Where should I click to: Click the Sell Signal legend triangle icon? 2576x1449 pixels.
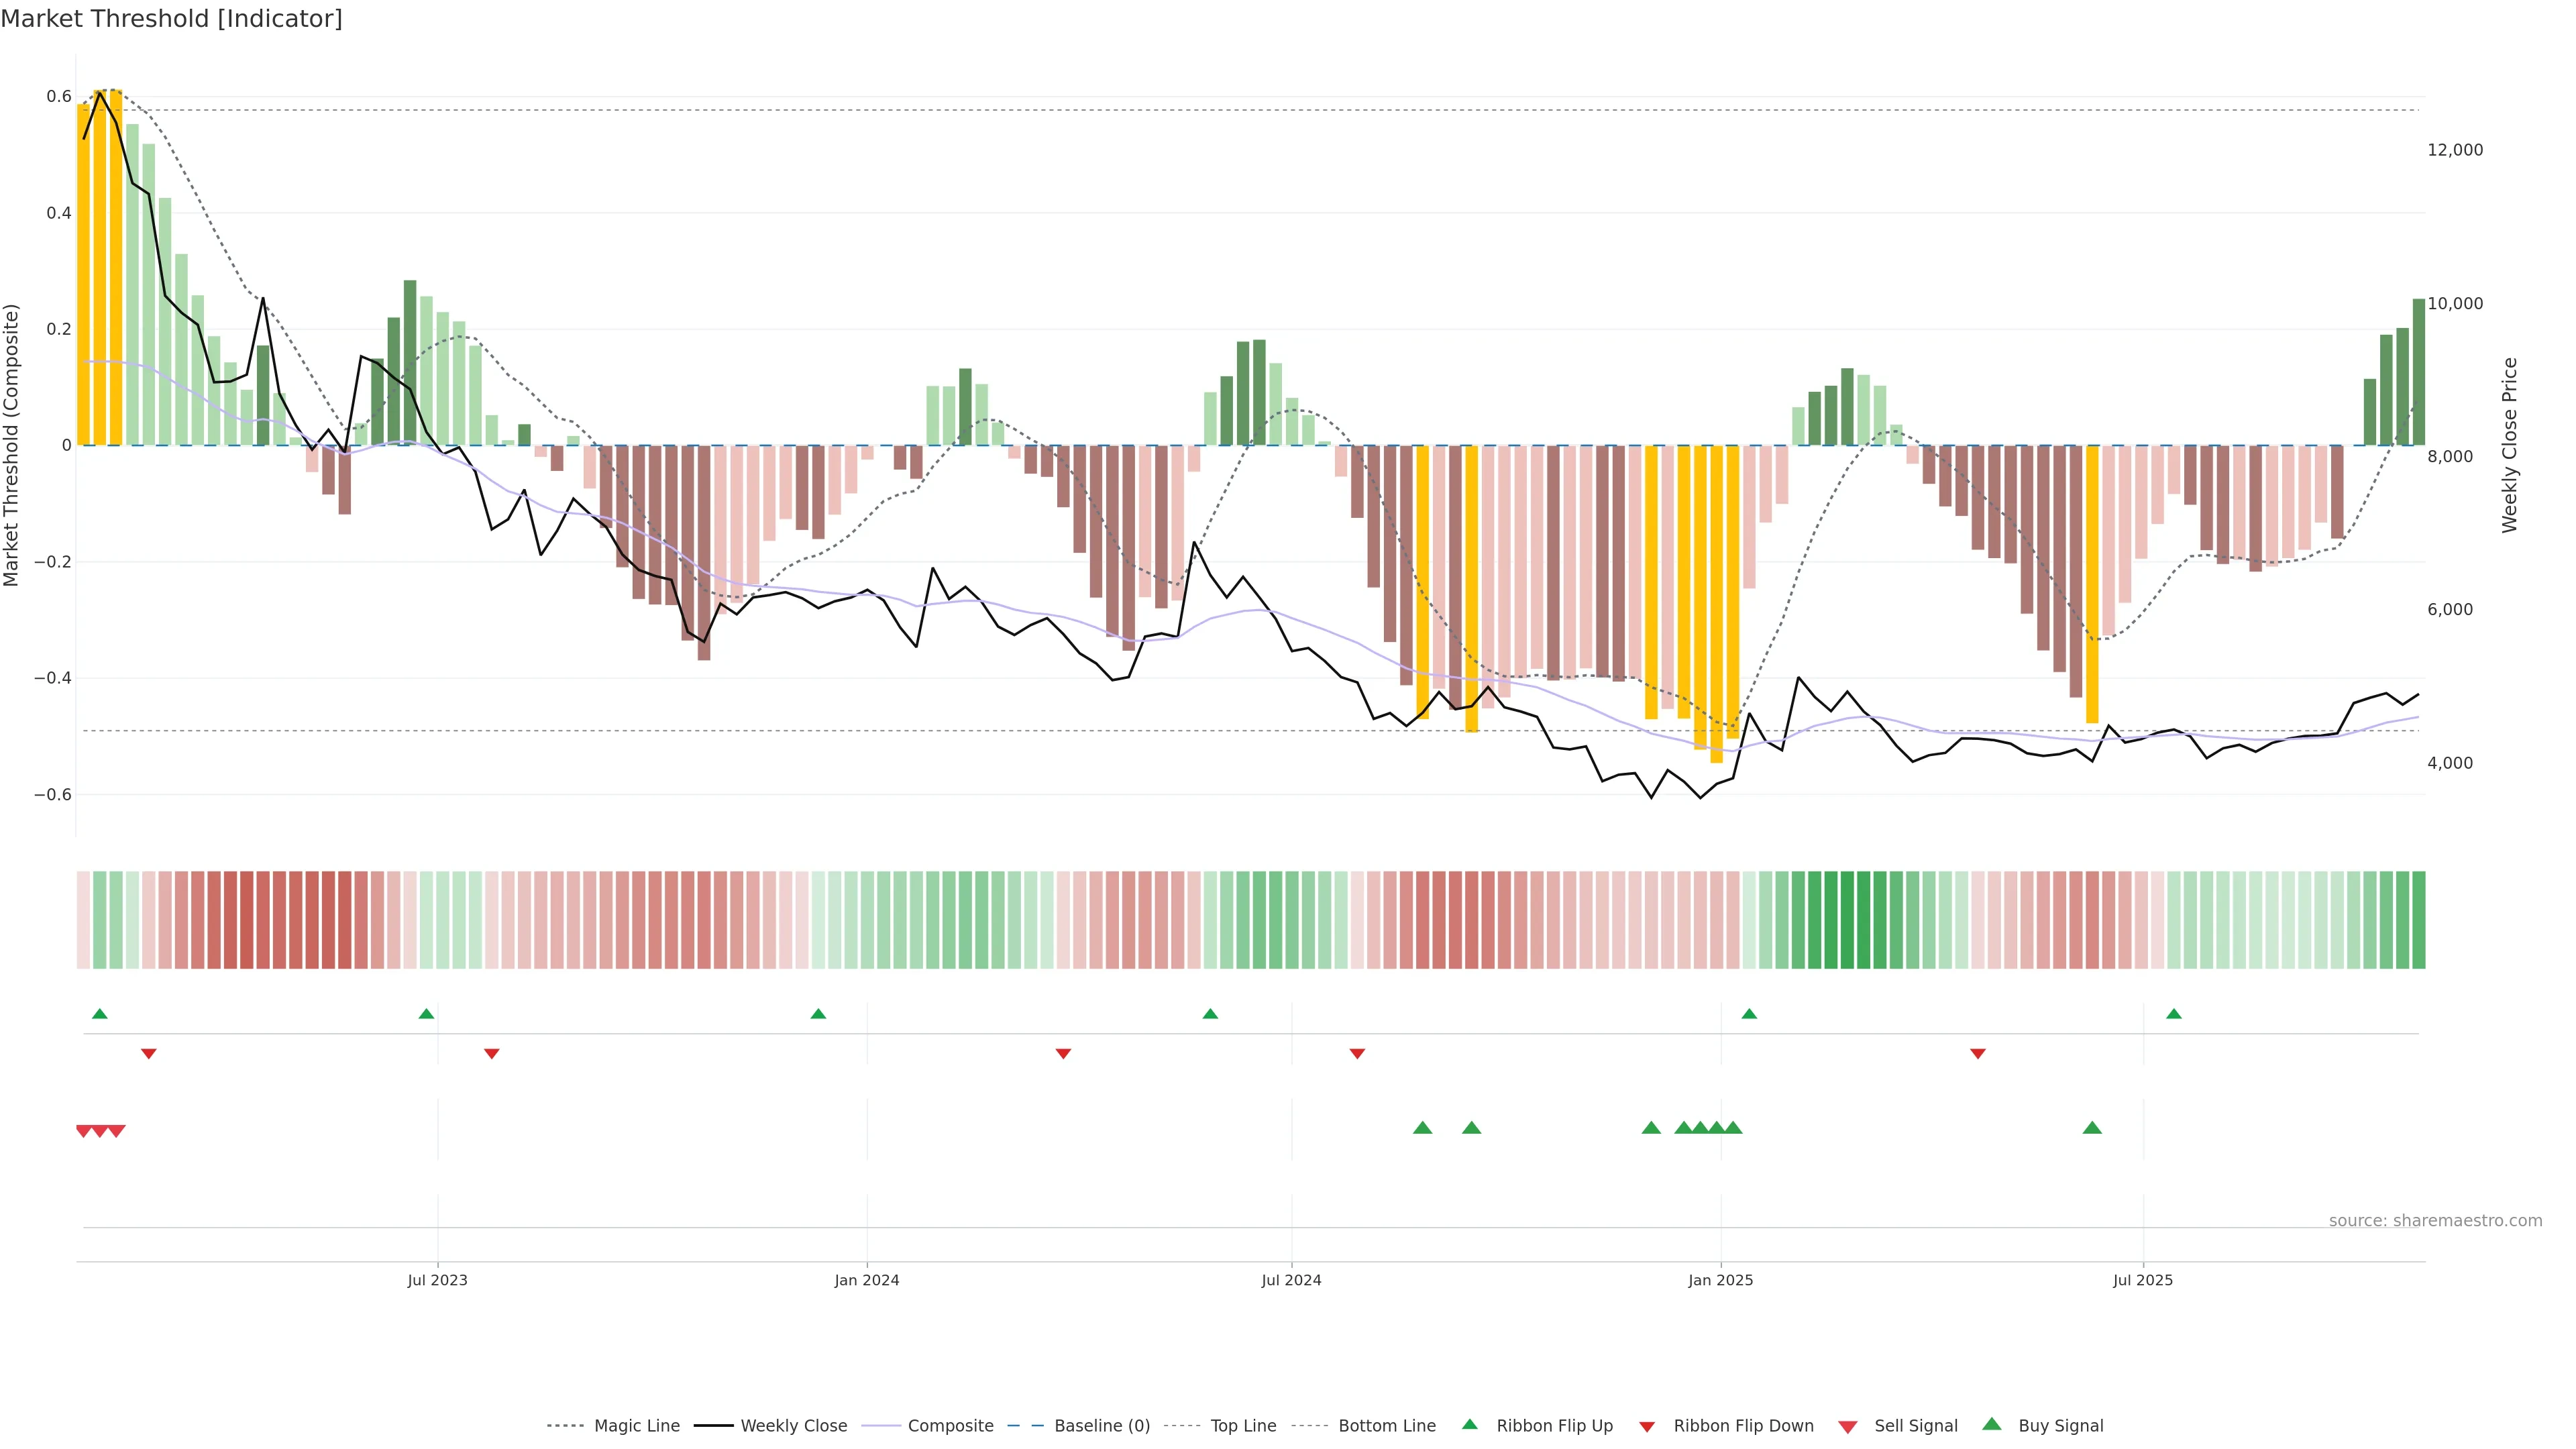pyautogui.click(x=1848, y=1427)
